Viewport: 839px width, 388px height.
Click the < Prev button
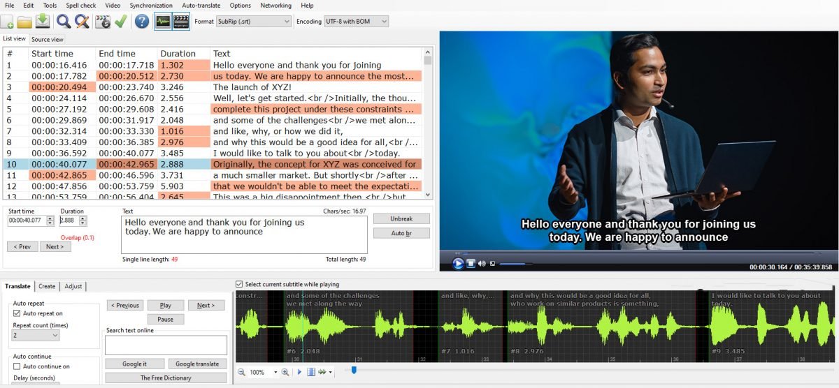click(x=22, y=246)
